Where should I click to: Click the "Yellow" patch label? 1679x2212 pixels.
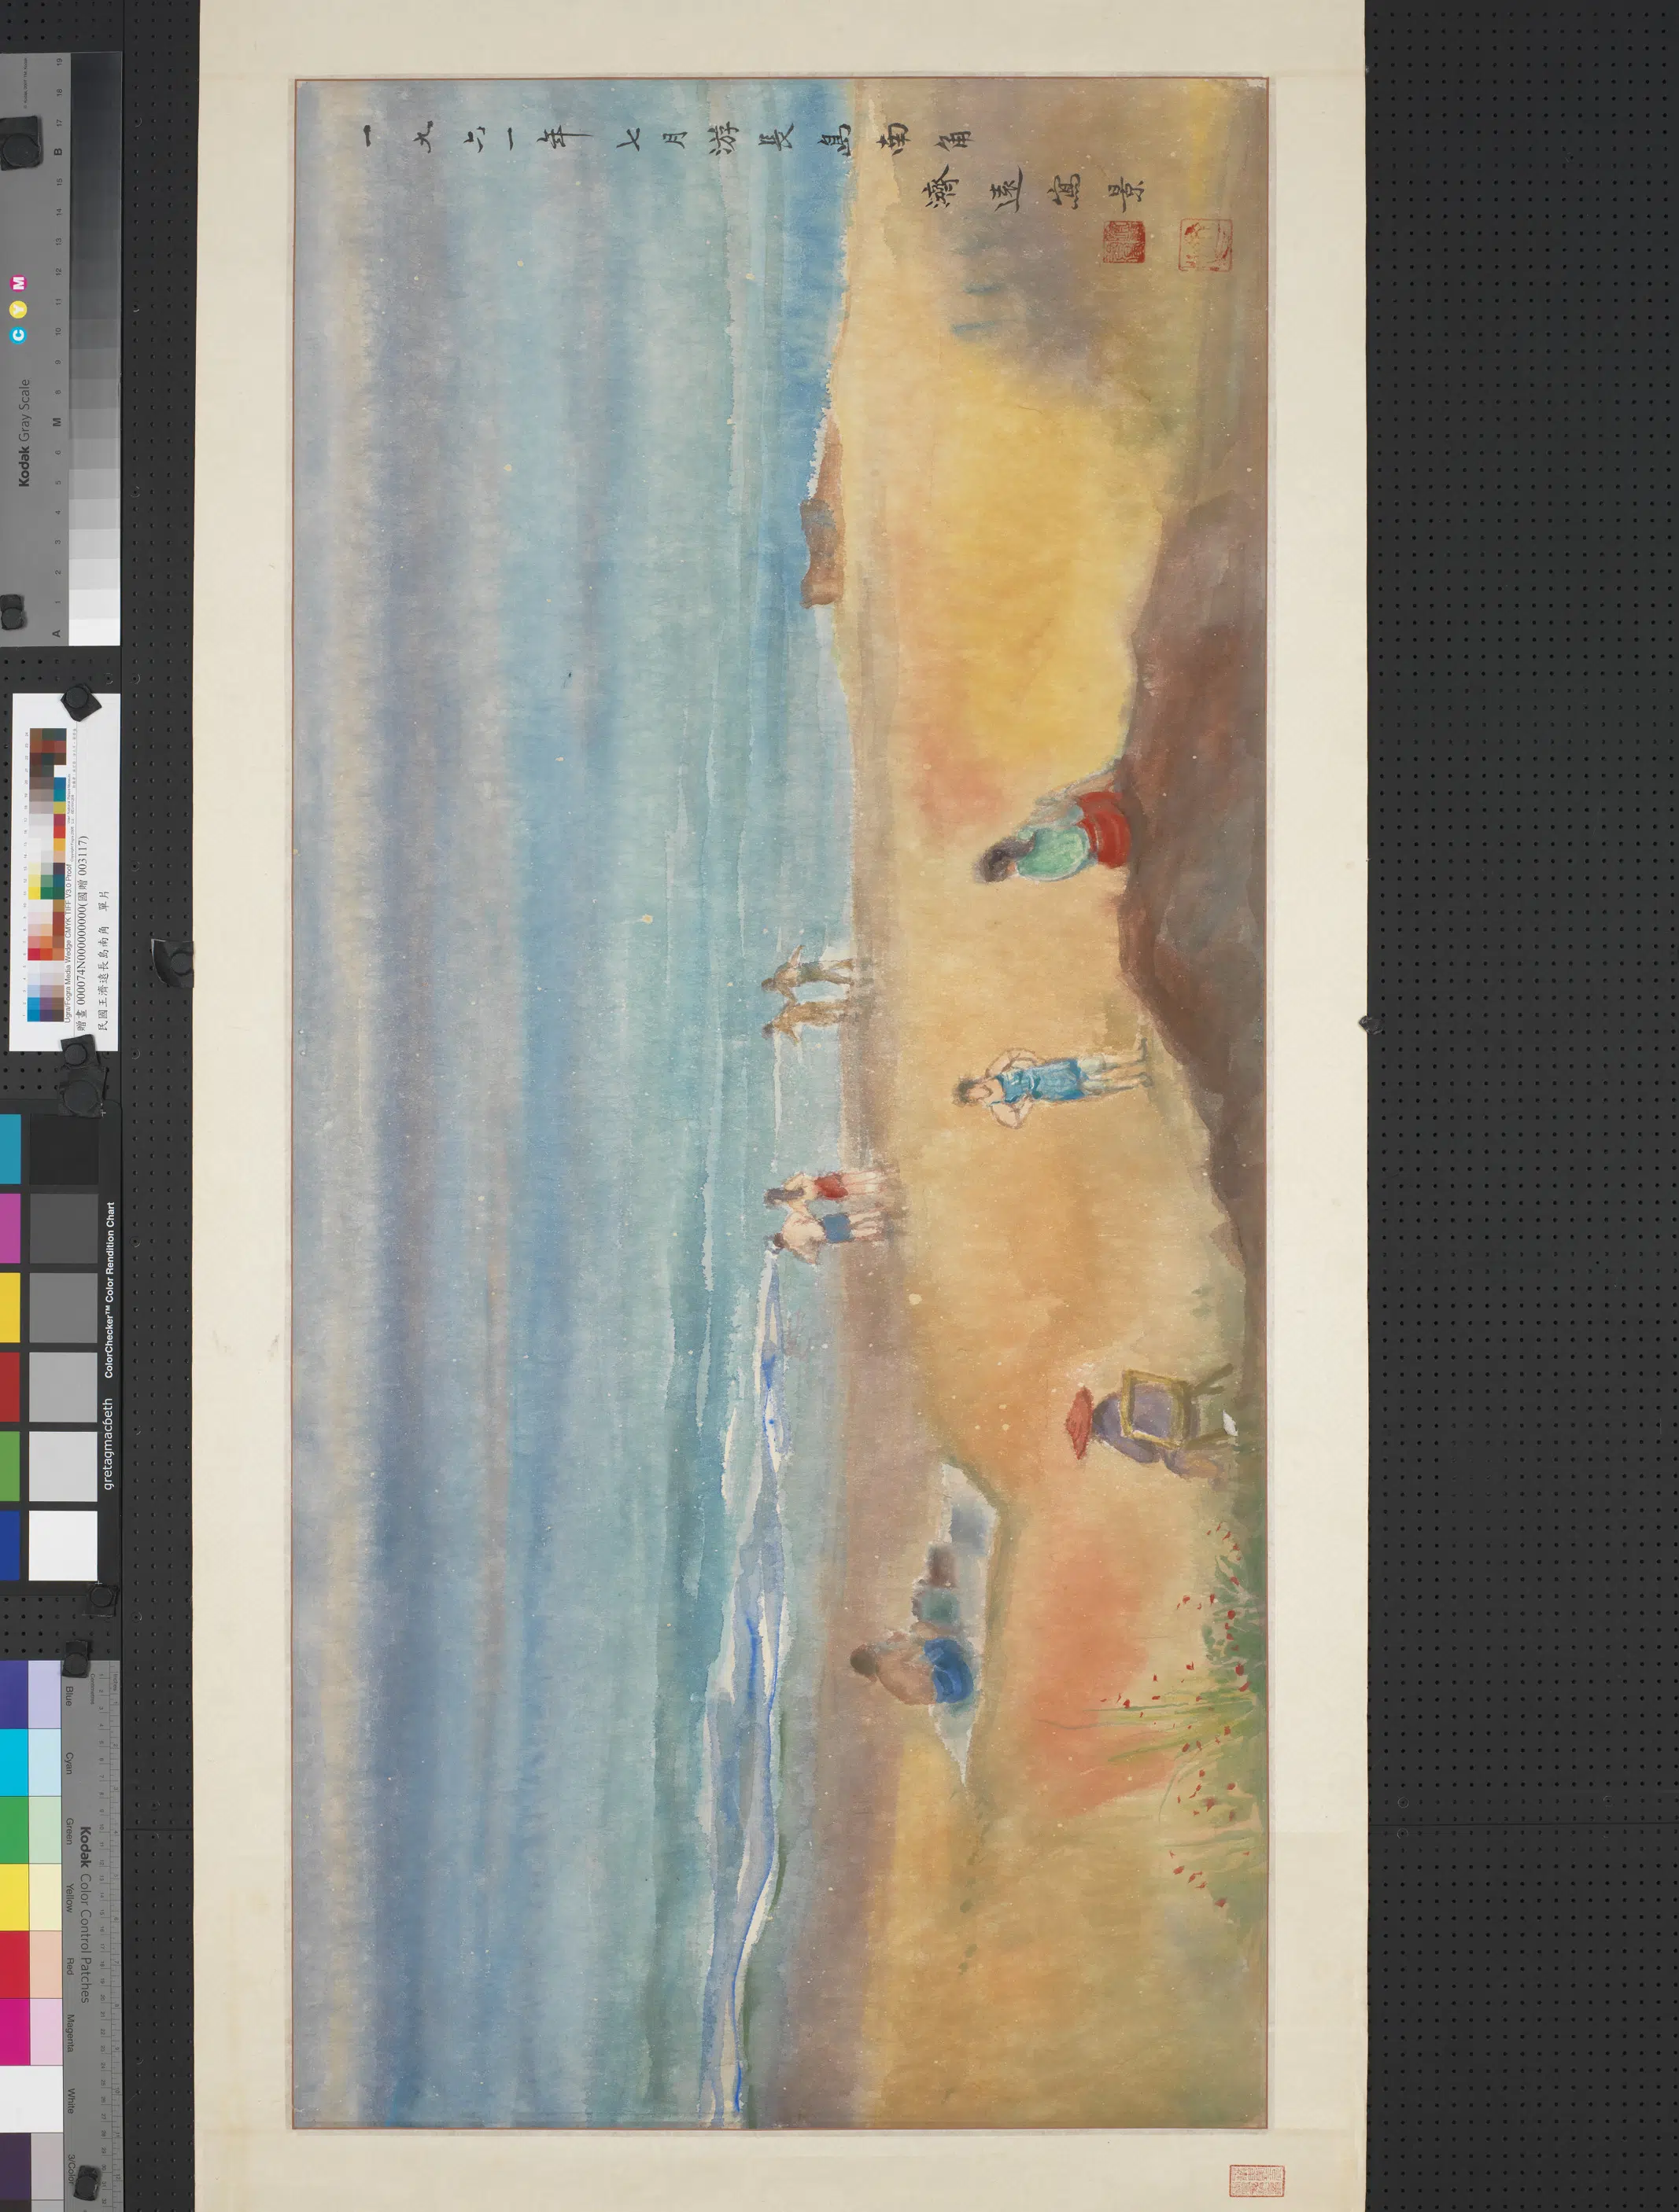point(69,1897)
